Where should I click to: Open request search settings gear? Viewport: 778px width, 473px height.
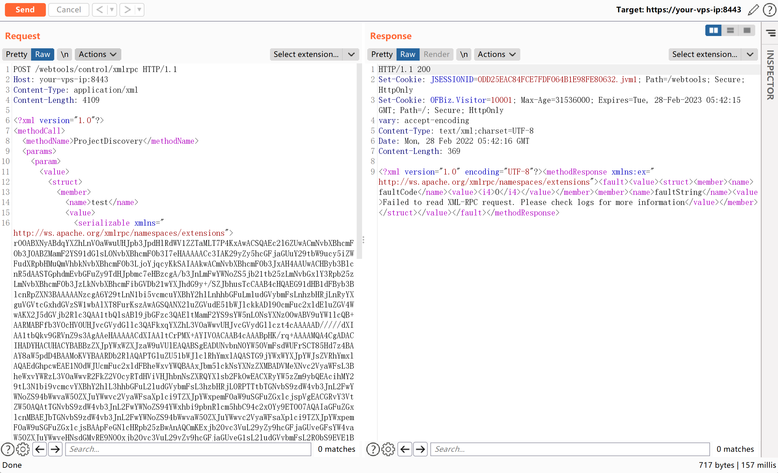pos(23,449)
